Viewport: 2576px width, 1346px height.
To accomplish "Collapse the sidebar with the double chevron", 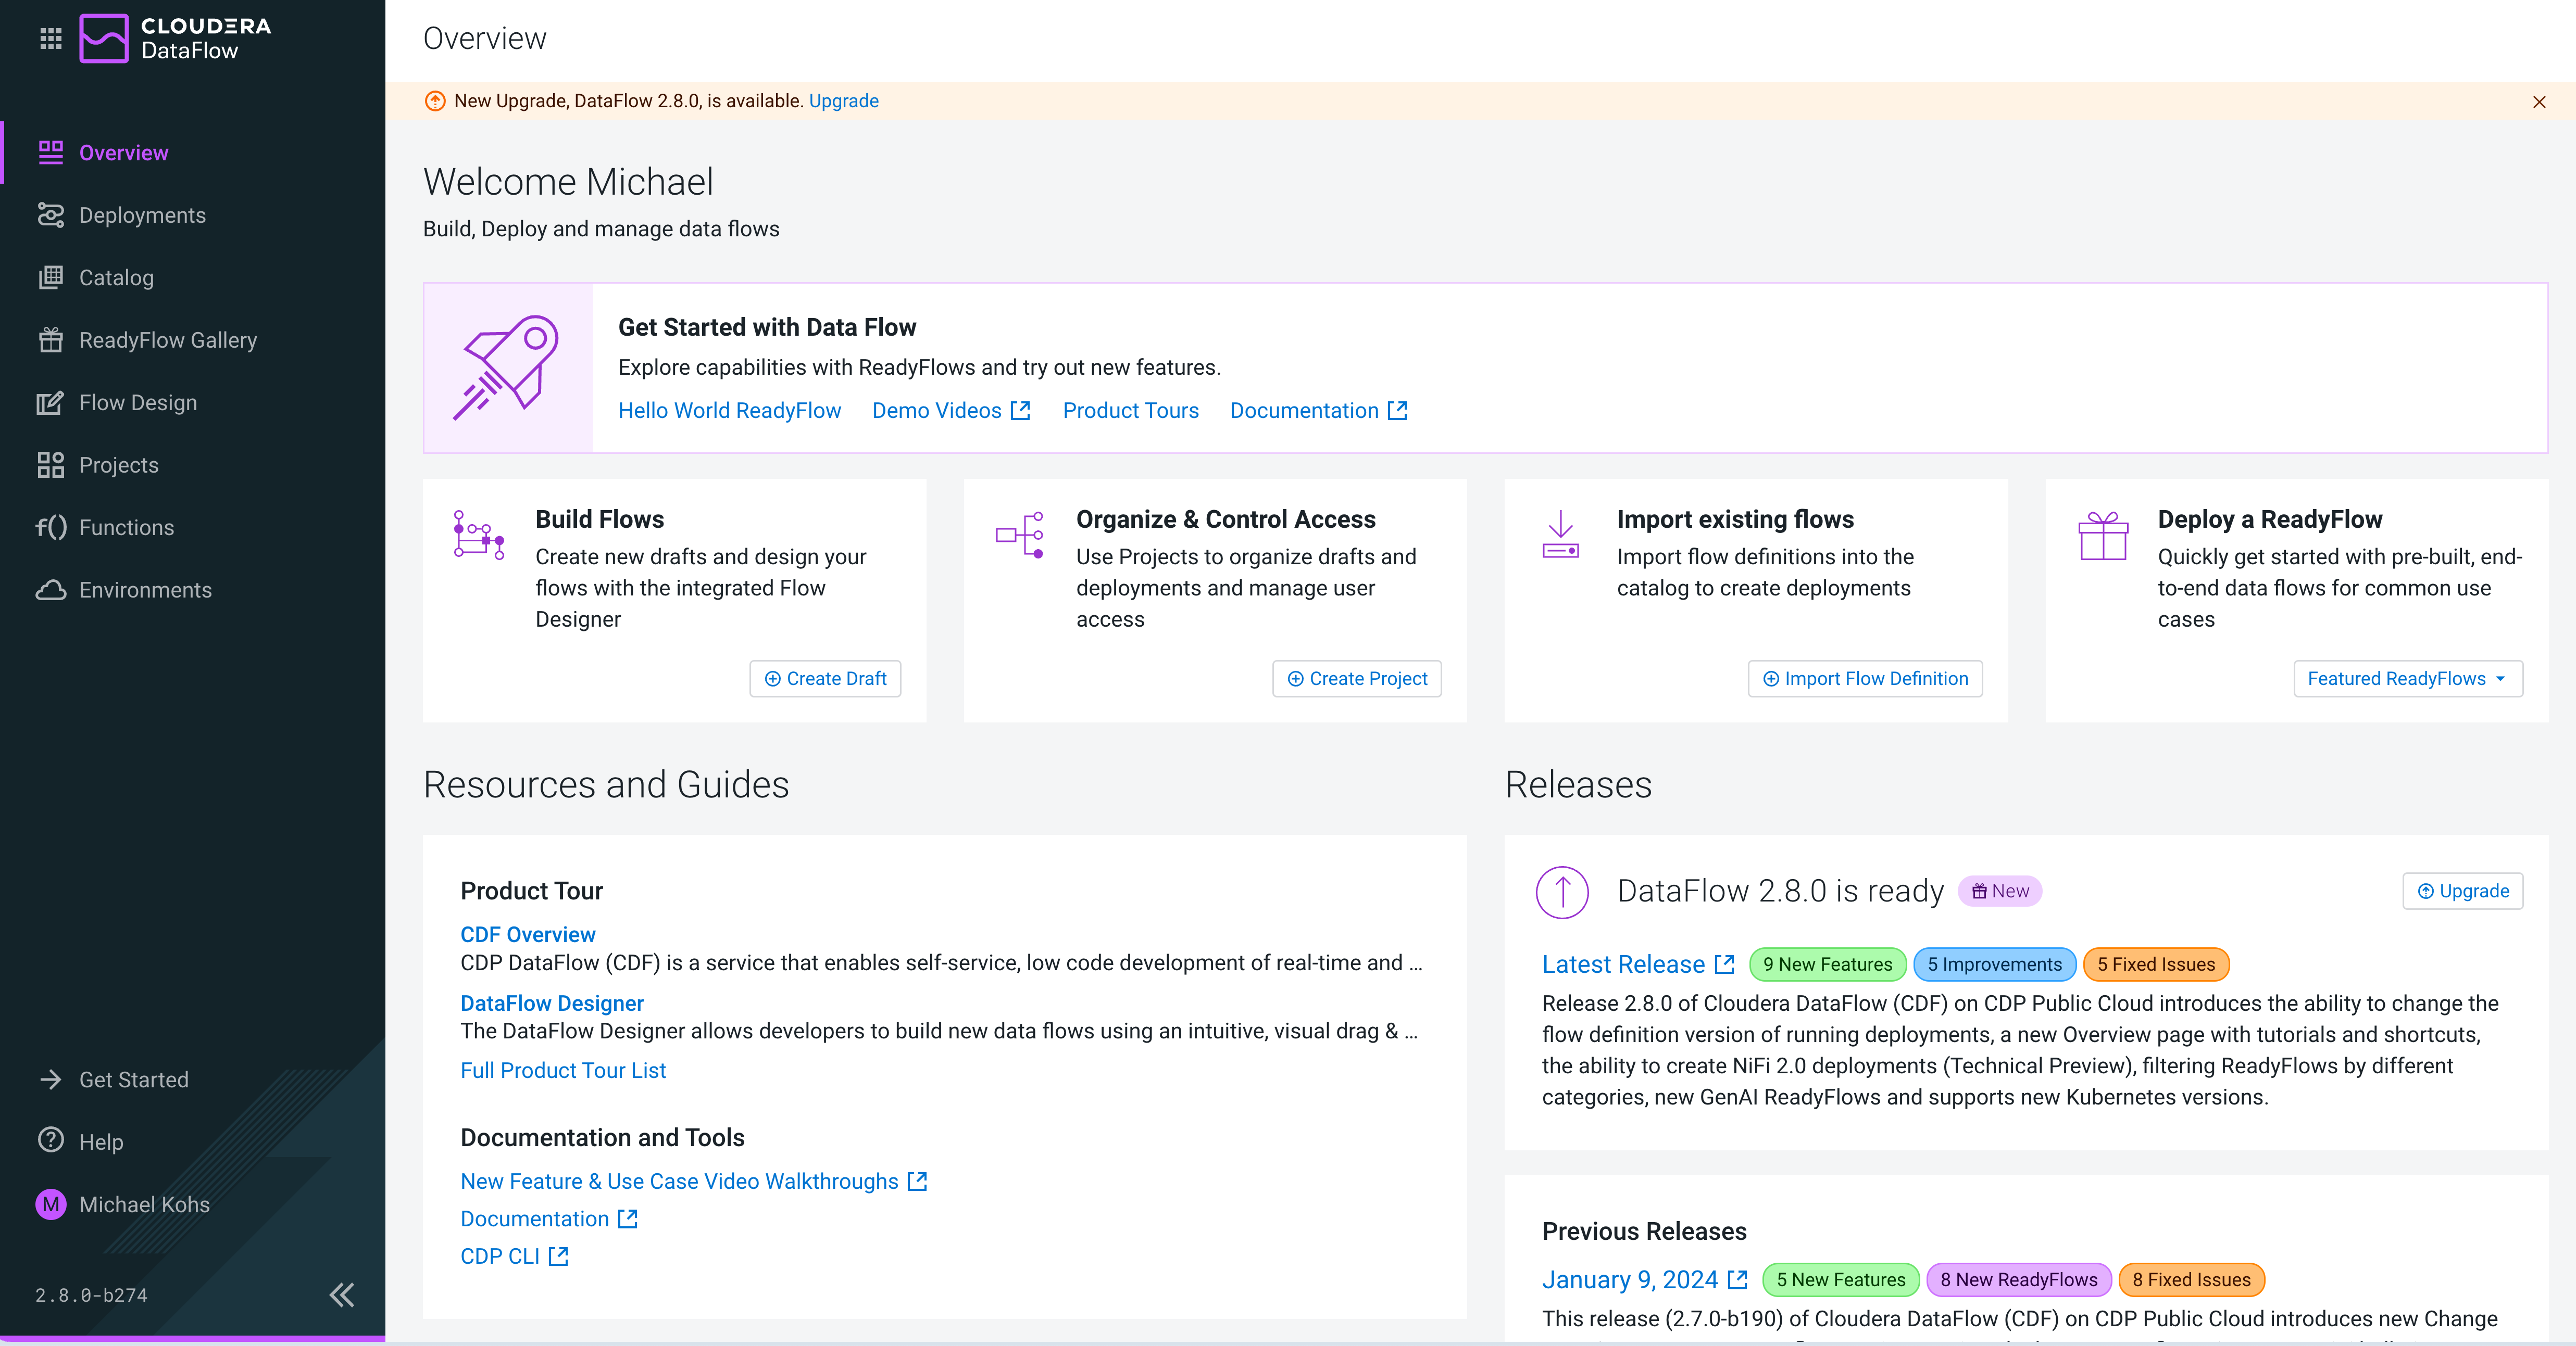I will pos(341,1294).
